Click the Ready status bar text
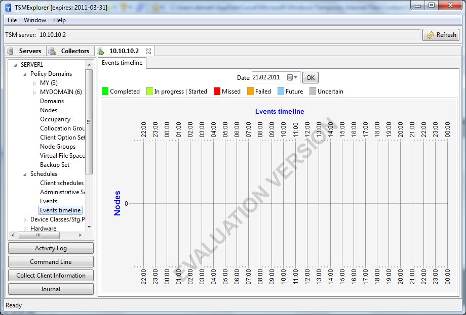Viewport: 466px width, 315px height. point(14,305)
